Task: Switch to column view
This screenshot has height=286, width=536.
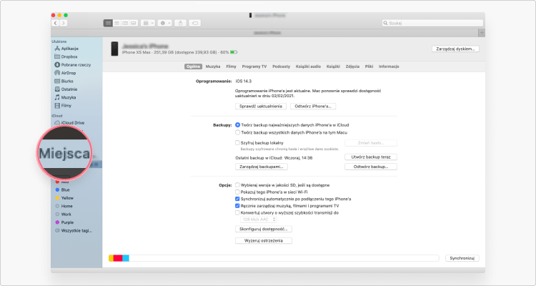Action: coord(125,23)
